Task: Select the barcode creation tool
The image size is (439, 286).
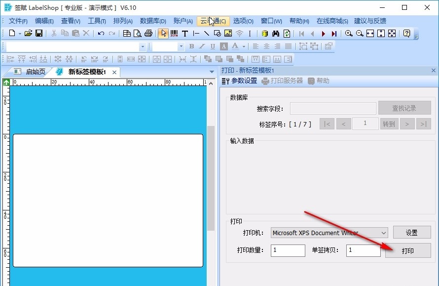Action: coord(174,33)
